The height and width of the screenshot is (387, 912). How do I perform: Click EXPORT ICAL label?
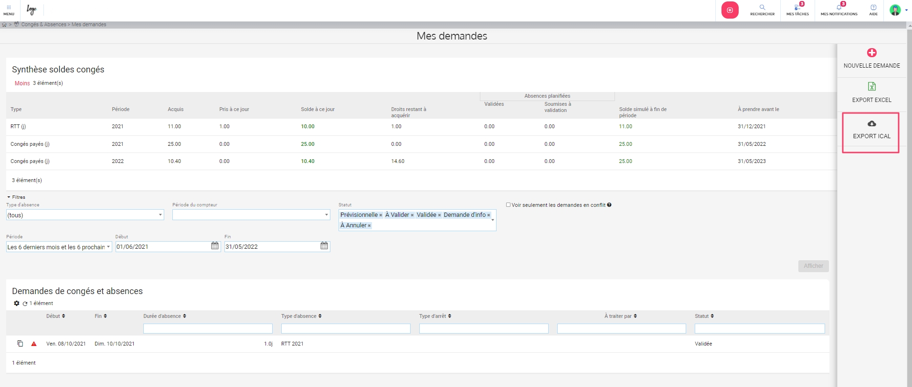(x=872, y=136)
